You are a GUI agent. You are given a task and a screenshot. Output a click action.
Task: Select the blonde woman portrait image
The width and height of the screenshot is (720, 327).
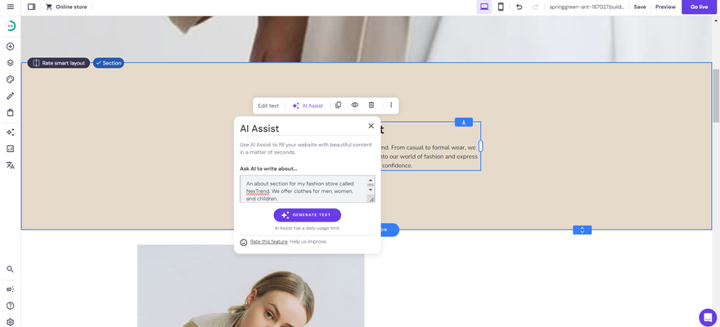[250, 286]
